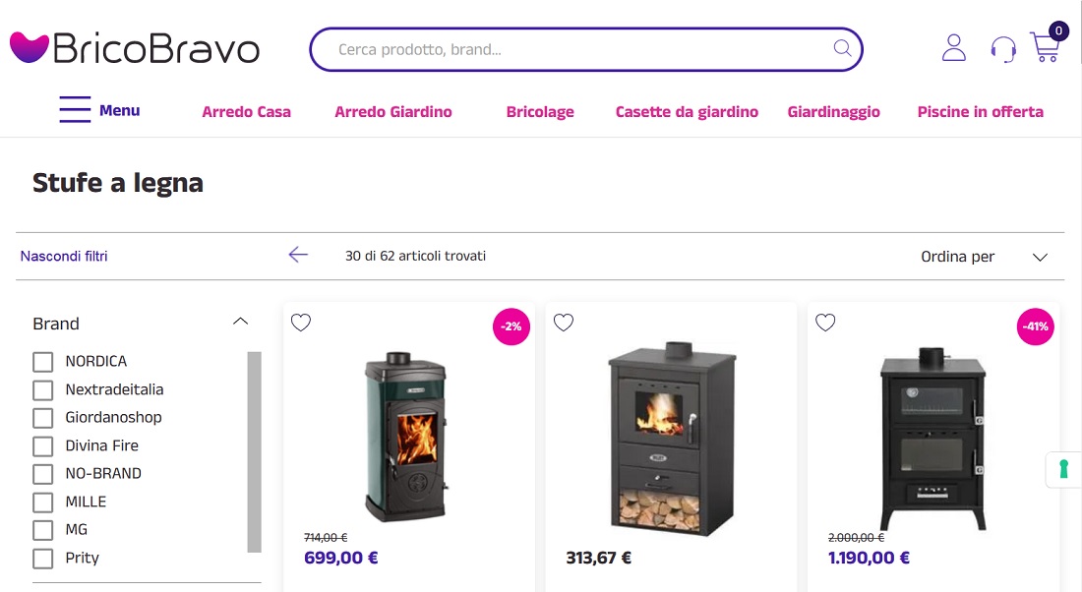Click the brand list scrollbar

point(255,452)
